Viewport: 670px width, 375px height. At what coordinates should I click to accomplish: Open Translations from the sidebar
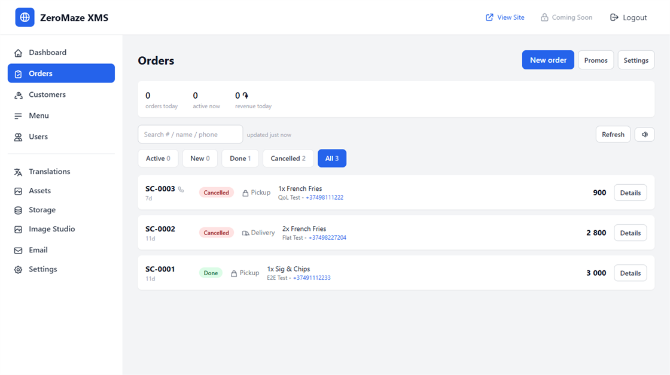coord(61,171)
